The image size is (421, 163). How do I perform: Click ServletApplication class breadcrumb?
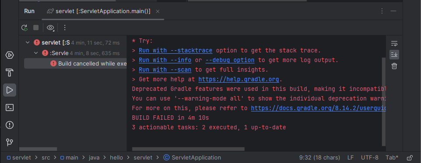[x=192, y=158]
